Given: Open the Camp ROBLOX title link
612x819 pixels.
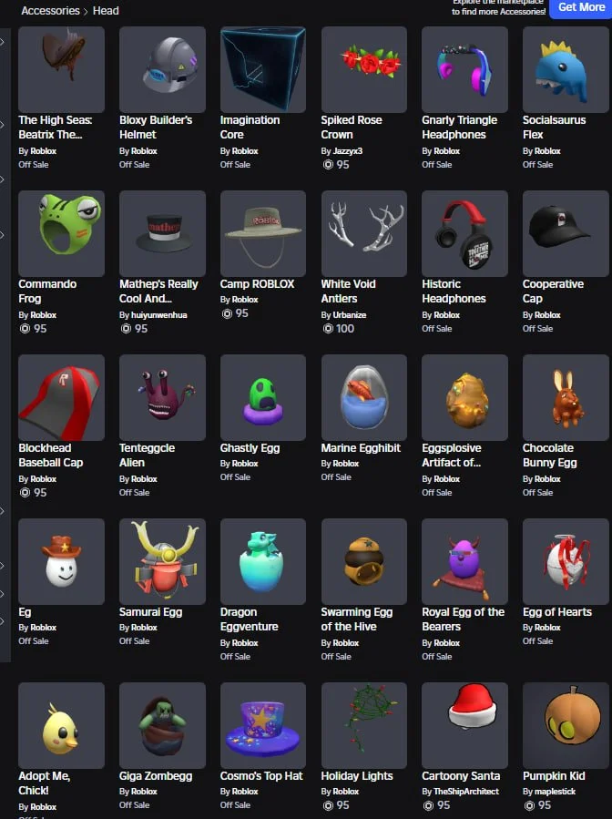Looking at the screenshot, I should [257, 284].
